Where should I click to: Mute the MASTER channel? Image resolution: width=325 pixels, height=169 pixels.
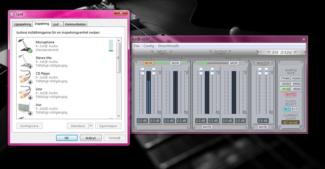[x=263, y=127]
